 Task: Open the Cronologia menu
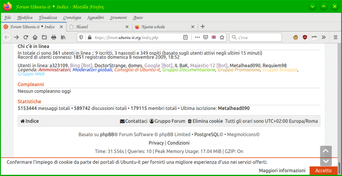coord(72,18)
